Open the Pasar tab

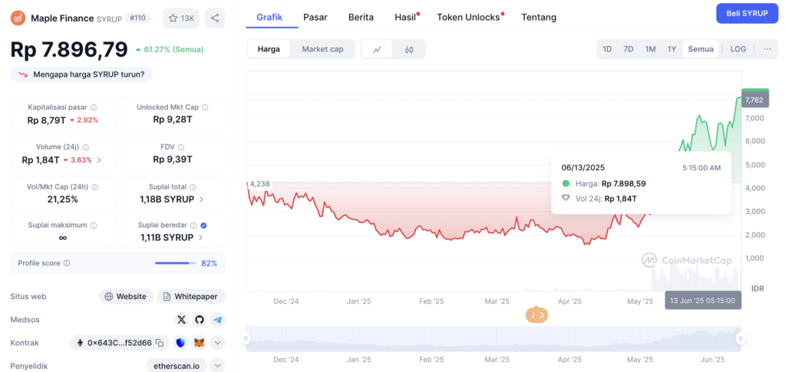tap(315, 17)
